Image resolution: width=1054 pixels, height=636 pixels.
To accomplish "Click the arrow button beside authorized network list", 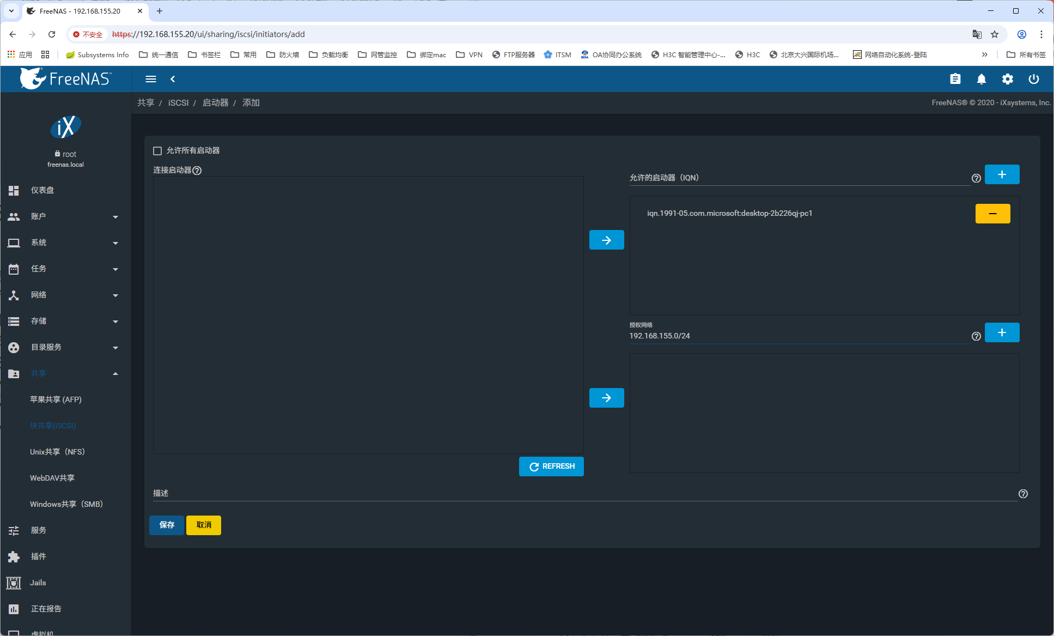I will pyautogui.click(x=606, y=398).
